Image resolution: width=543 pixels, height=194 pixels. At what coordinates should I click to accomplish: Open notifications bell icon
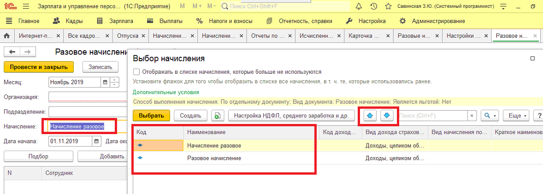coord(359,6)
